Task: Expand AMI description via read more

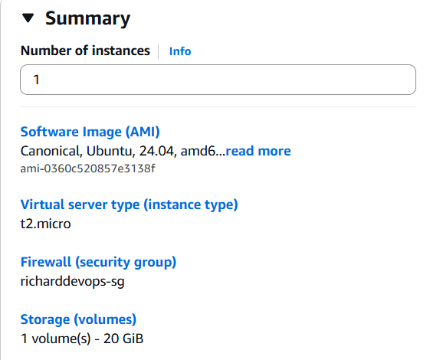Action: tap(258, 151)
